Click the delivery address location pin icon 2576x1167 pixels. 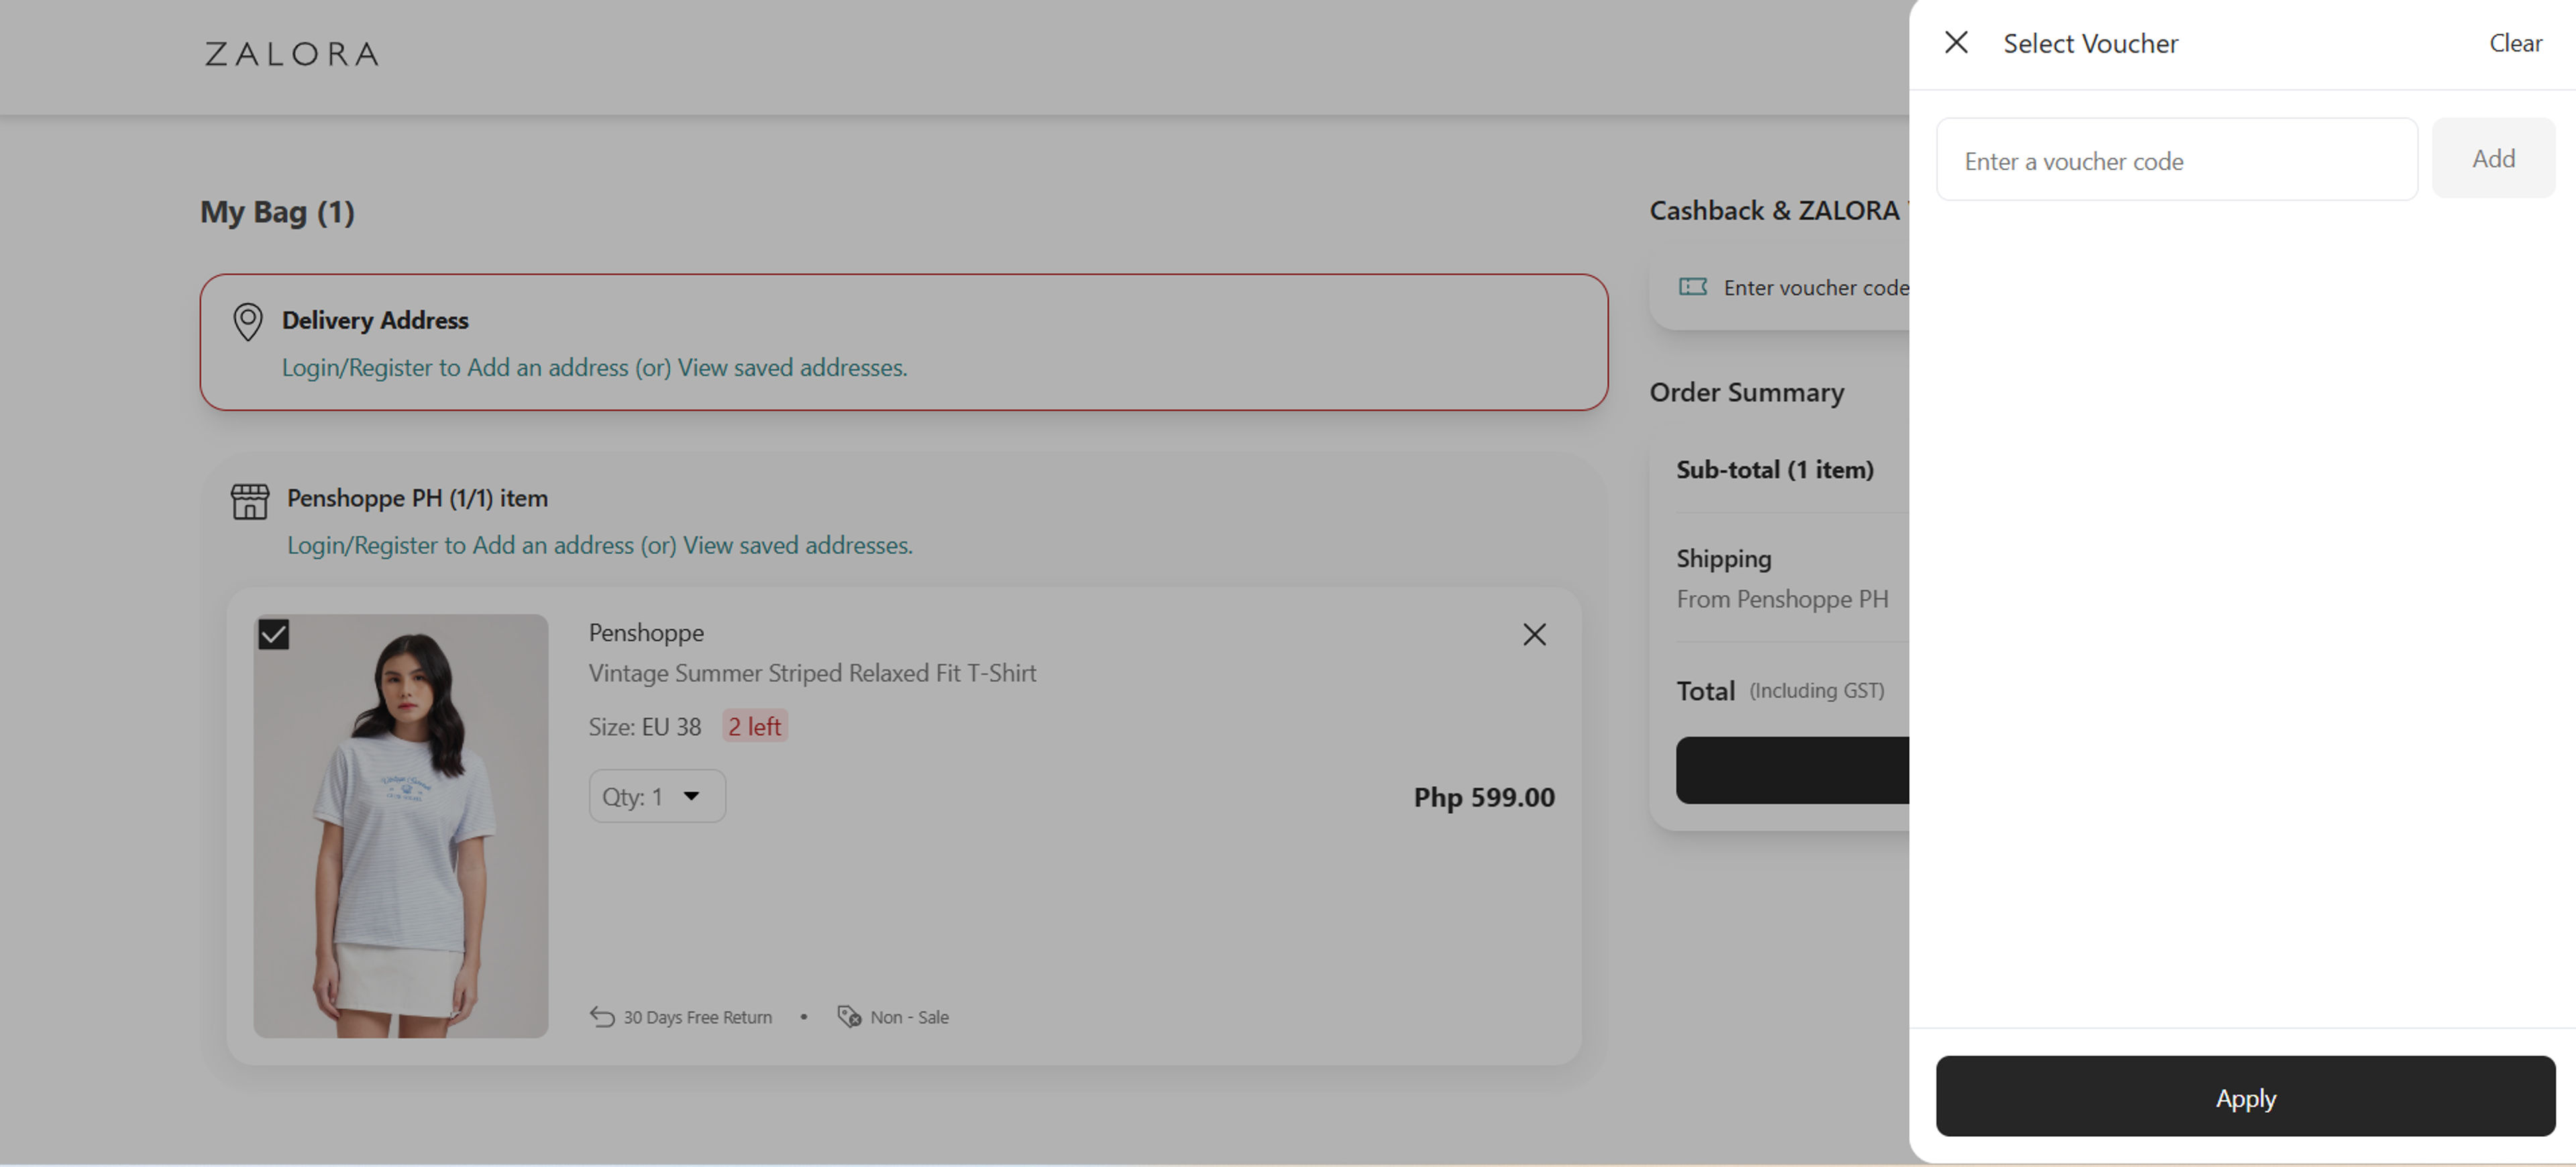point(247,322)
